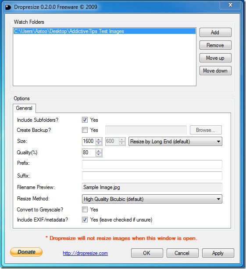Click the Move down button

[x=215, y=71]
